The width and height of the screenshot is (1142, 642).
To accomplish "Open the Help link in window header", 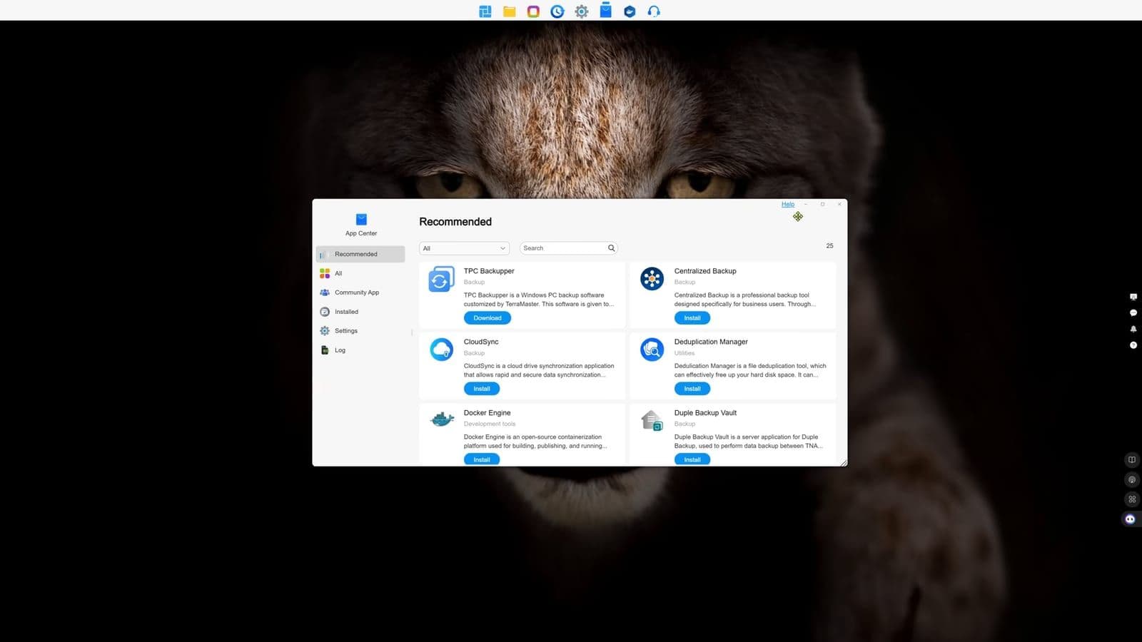I will coord(788,205).
